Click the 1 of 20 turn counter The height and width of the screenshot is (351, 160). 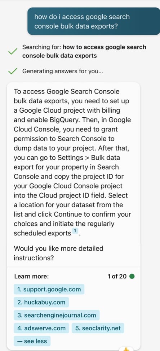click(x=117, y=277)
